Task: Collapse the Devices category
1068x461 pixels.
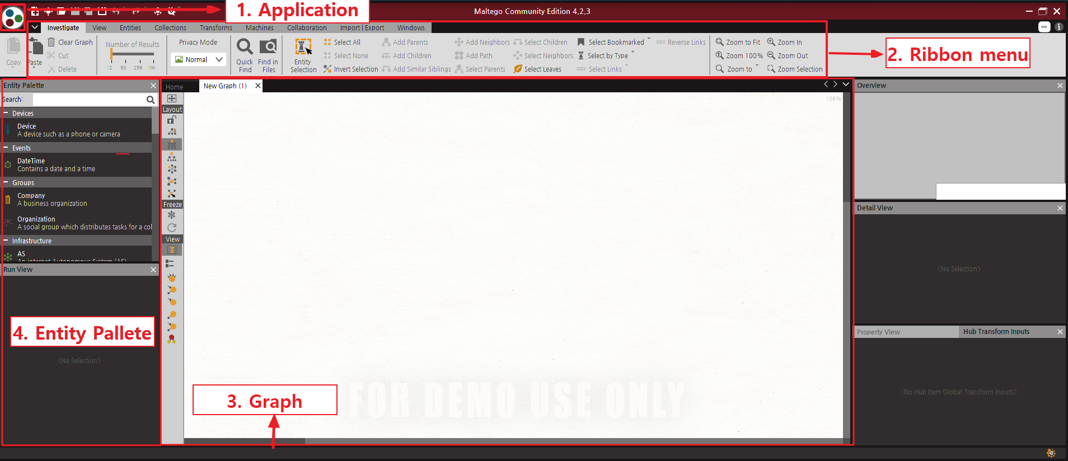Action: click(6, 113)
